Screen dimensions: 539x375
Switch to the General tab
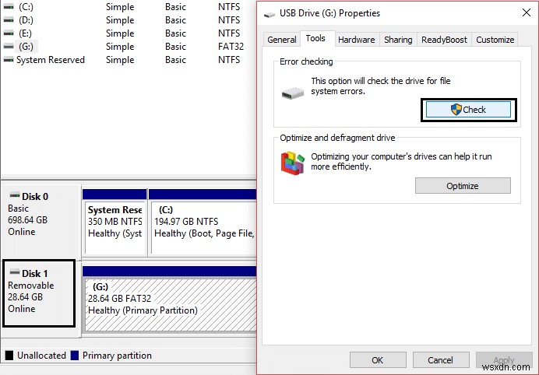pyautogui.click(x=282, y=40)
